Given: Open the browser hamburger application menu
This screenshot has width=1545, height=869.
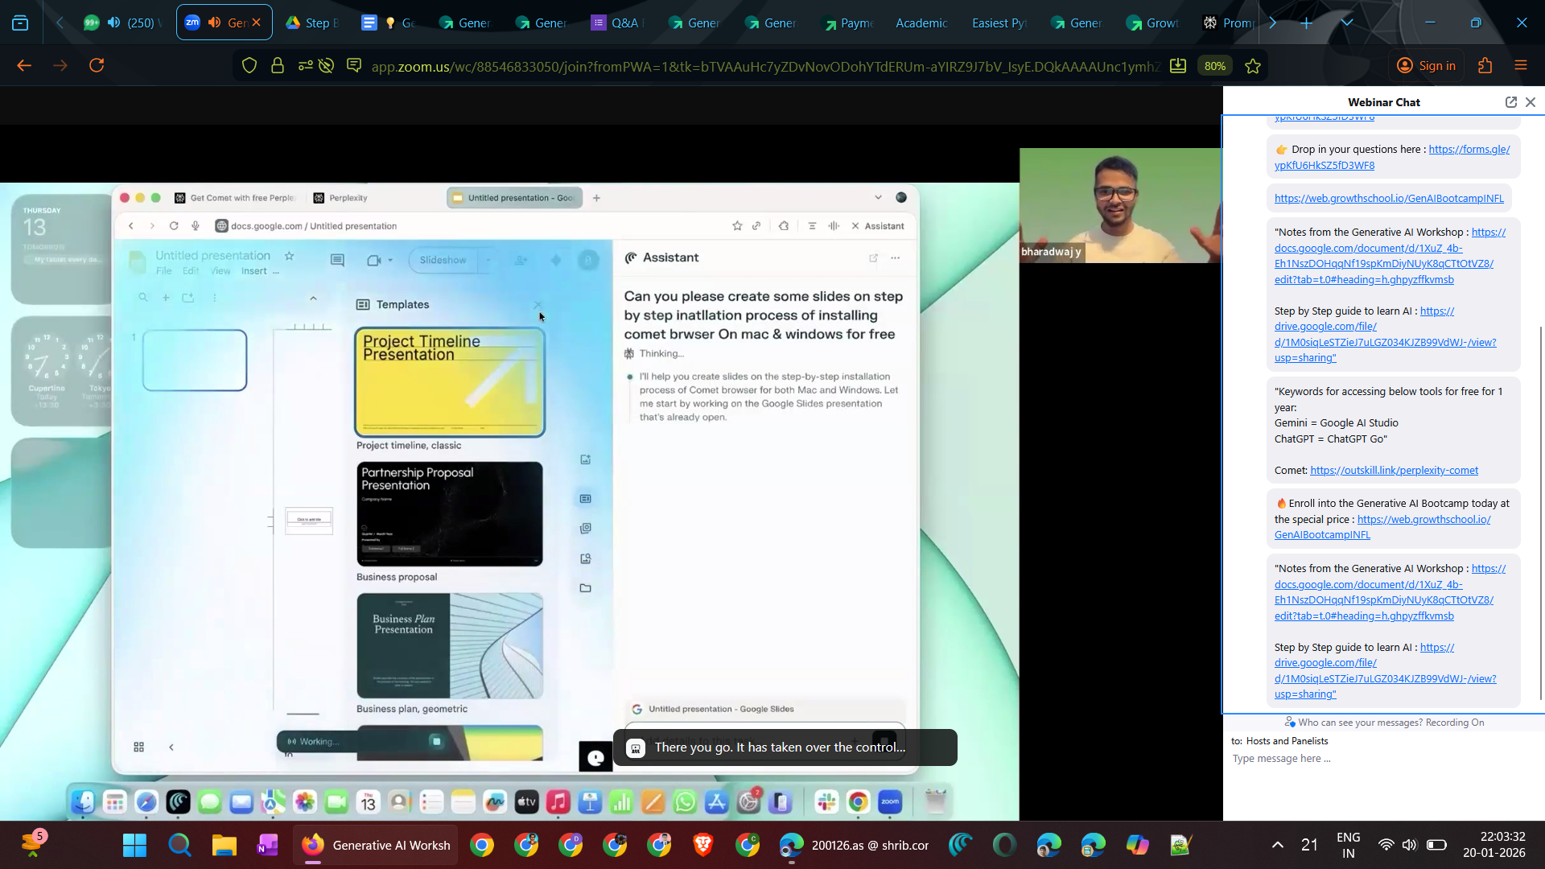Looking at the screenshot, I should [1521, 66].
